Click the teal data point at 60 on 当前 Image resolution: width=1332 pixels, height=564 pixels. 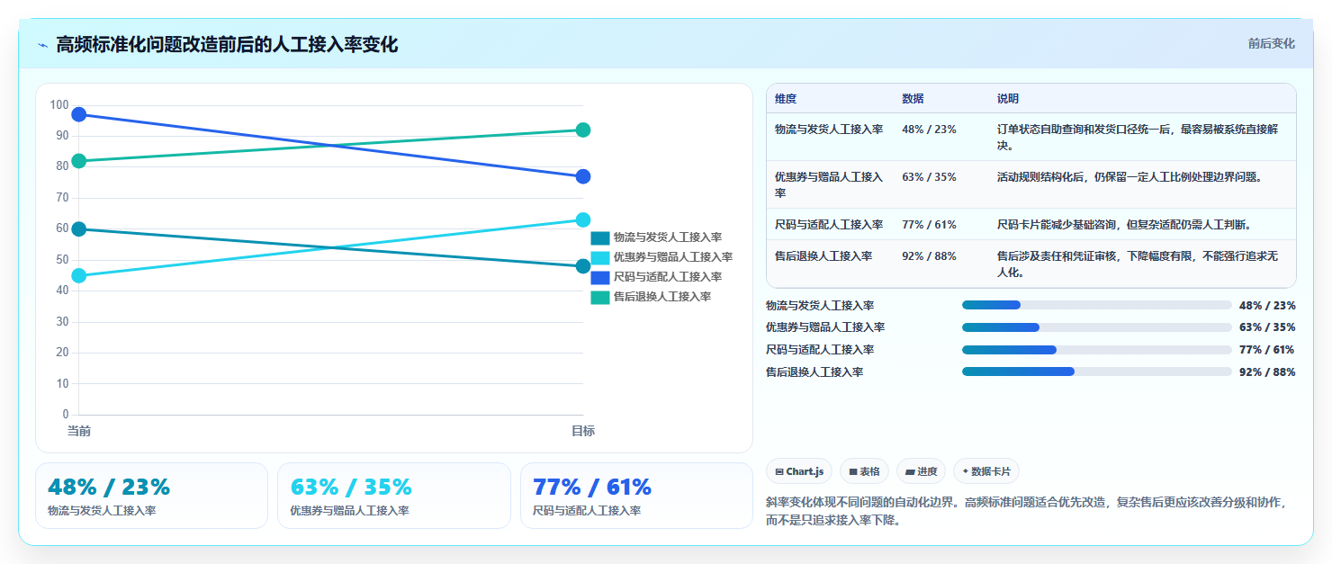[78, 229]
